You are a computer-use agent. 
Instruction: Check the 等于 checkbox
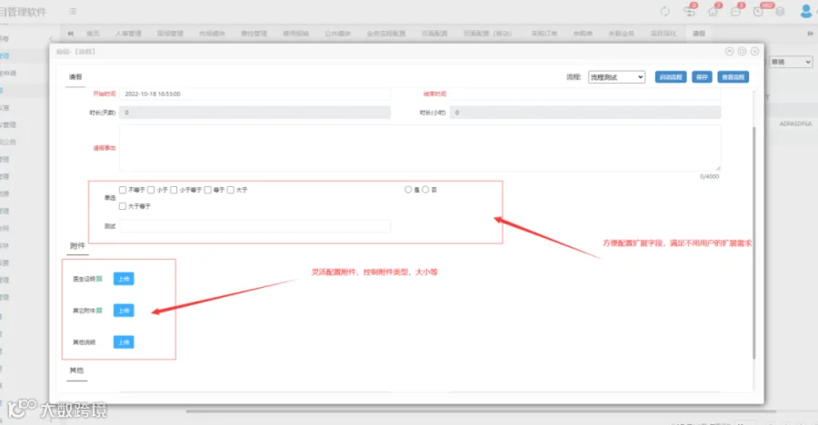click(207, 190)
